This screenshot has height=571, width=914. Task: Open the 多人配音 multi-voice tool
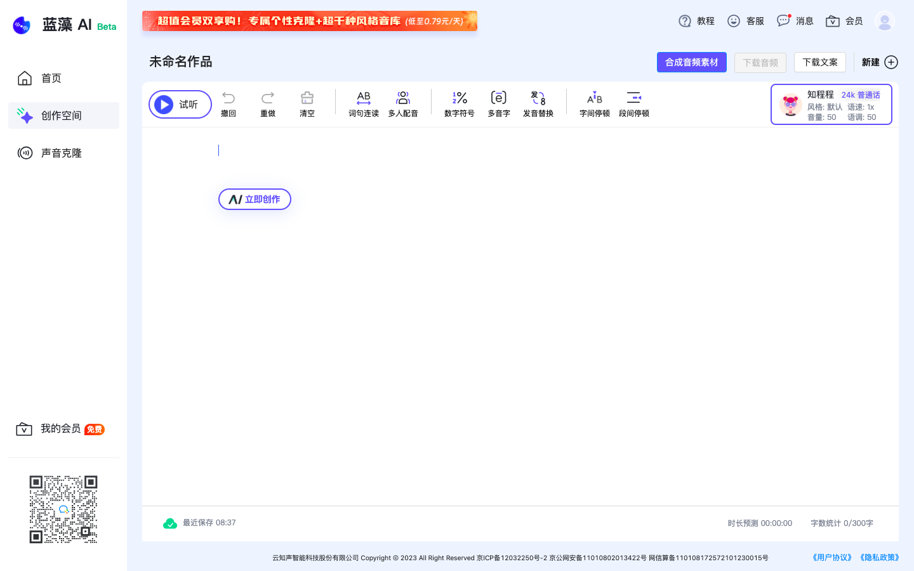click(x=402, y=103)
